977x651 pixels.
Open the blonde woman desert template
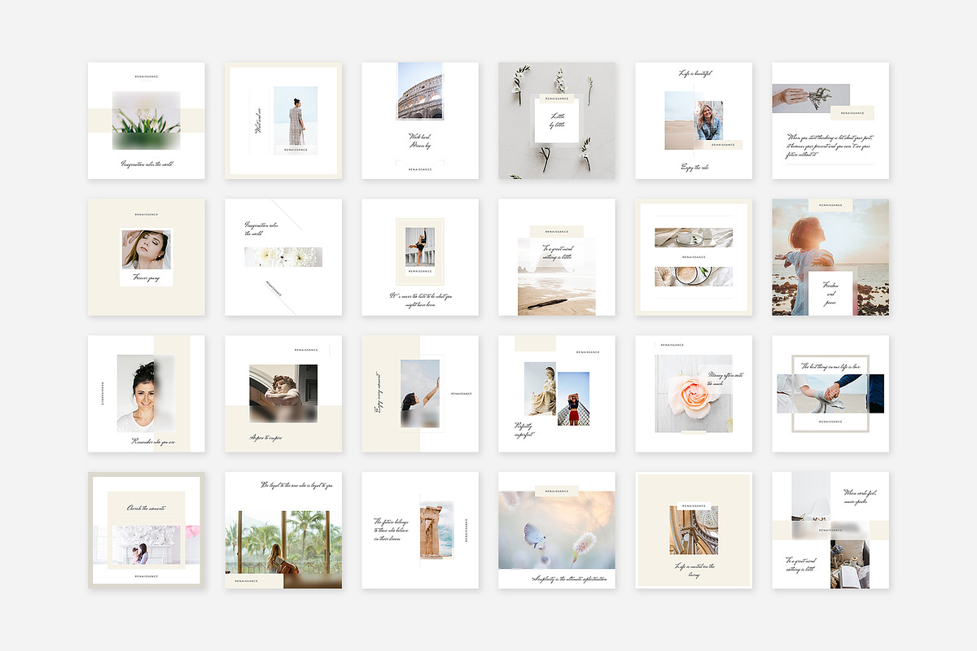[x=694, y=120]
